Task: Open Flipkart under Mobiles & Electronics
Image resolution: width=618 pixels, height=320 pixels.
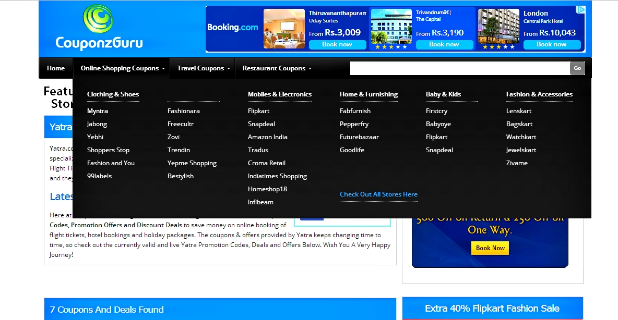Action: click(258, 111)
